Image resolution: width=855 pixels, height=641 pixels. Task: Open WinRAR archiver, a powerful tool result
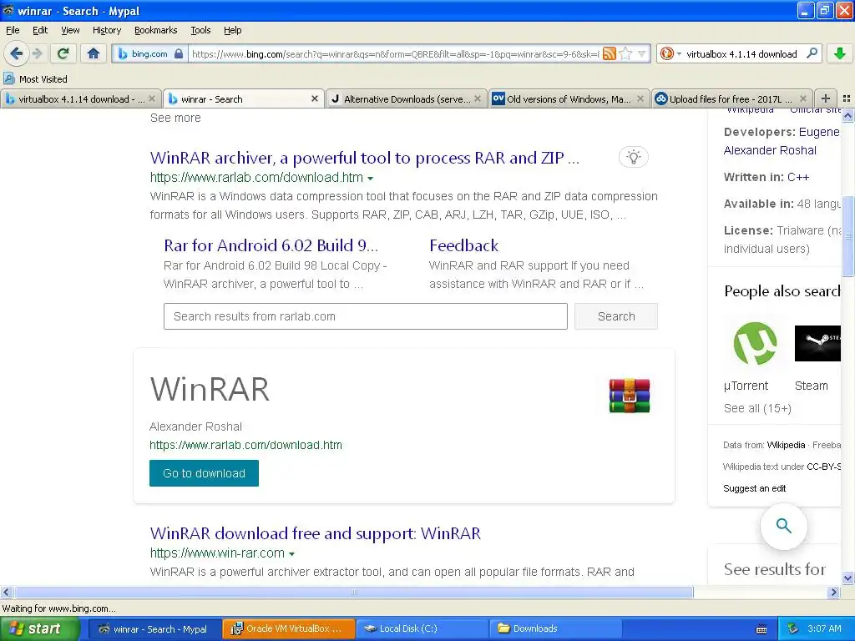pos(365,158)
